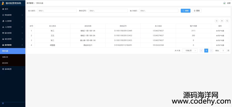Screen dimensions: 232x107
Task: Click the 重置 reset button
Action: click(197, 11)
